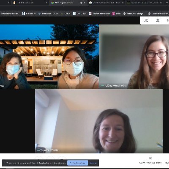Click the pause icon in sharing notification
The image size is (169, 169).
point(4,163)
